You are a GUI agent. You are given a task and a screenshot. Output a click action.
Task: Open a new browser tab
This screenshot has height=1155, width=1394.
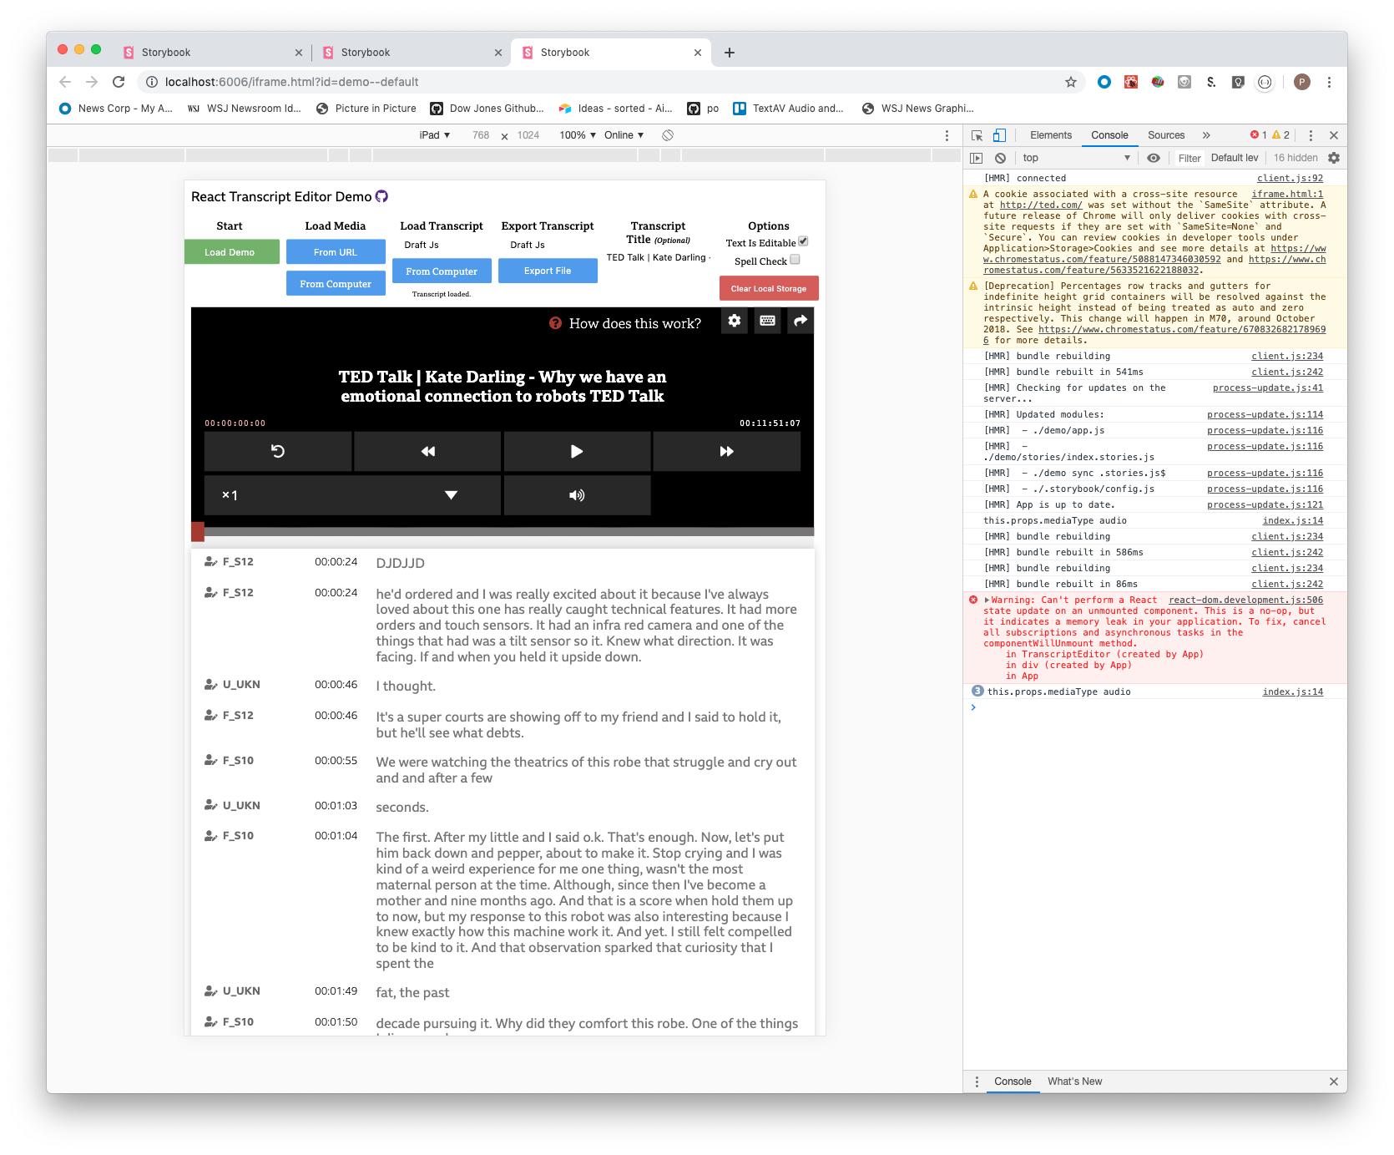(729, 53)
